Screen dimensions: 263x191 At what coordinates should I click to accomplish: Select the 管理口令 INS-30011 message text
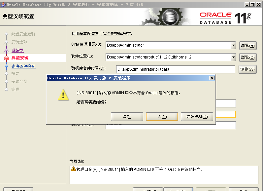pos(139,169)
